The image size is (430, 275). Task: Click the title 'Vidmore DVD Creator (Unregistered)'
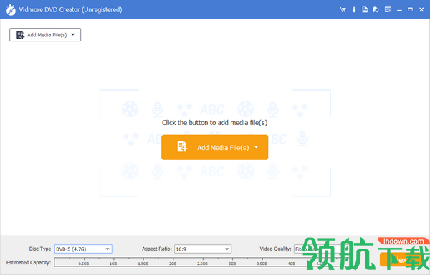pyautogui.click(x=70, y=10)
